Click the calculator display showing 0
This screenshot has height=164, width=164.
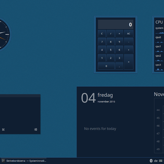coord(116,25)
